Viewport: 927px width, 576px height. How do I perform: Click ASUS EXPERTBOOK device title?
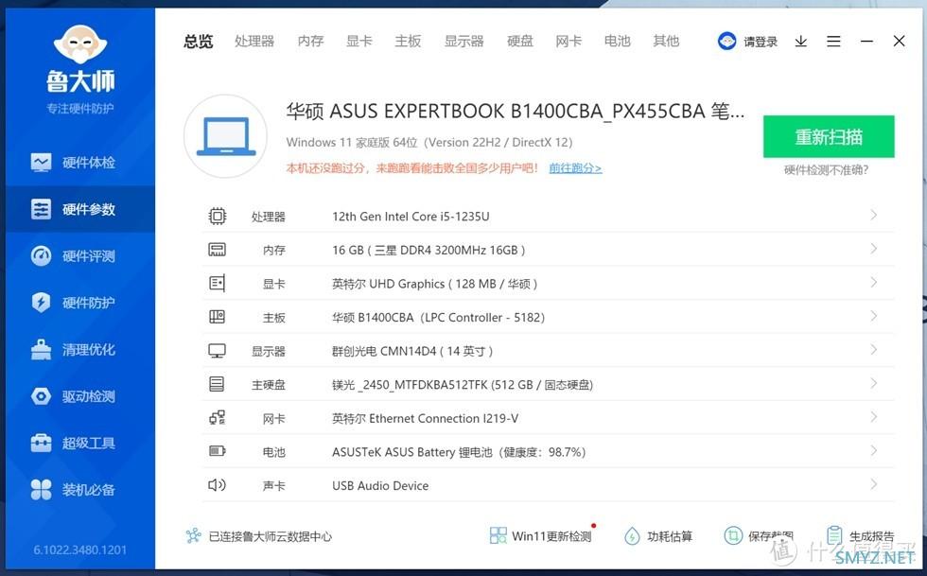click(x=515, y=111)
